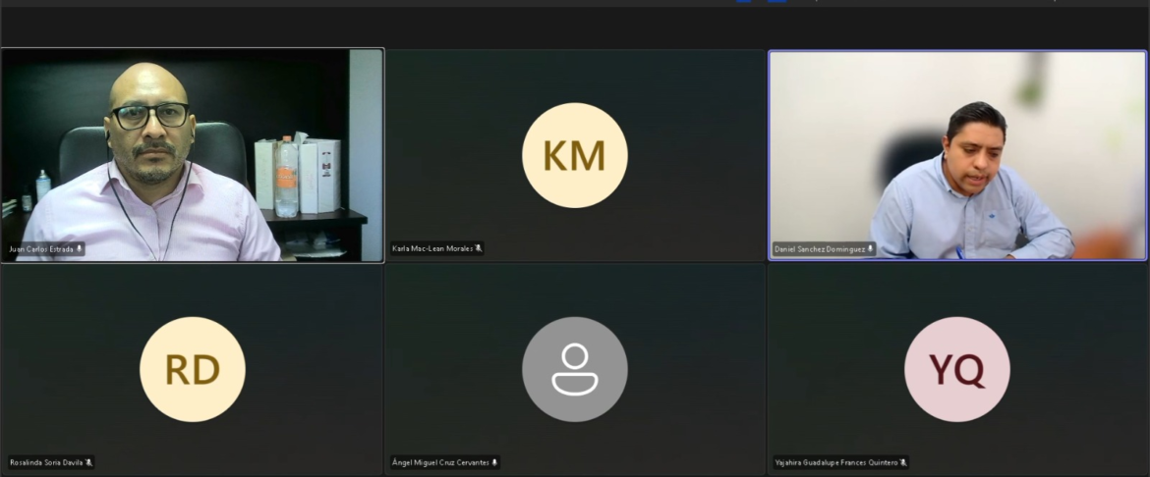Click the gray default person avatar
Viewport: 1150px width, 477px height.
(574, 369)
